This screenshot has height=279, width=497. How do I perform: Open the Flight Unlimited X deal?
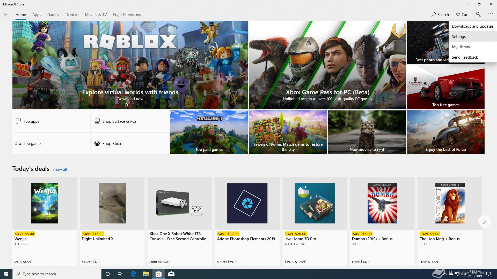click(x=112, y=221)
